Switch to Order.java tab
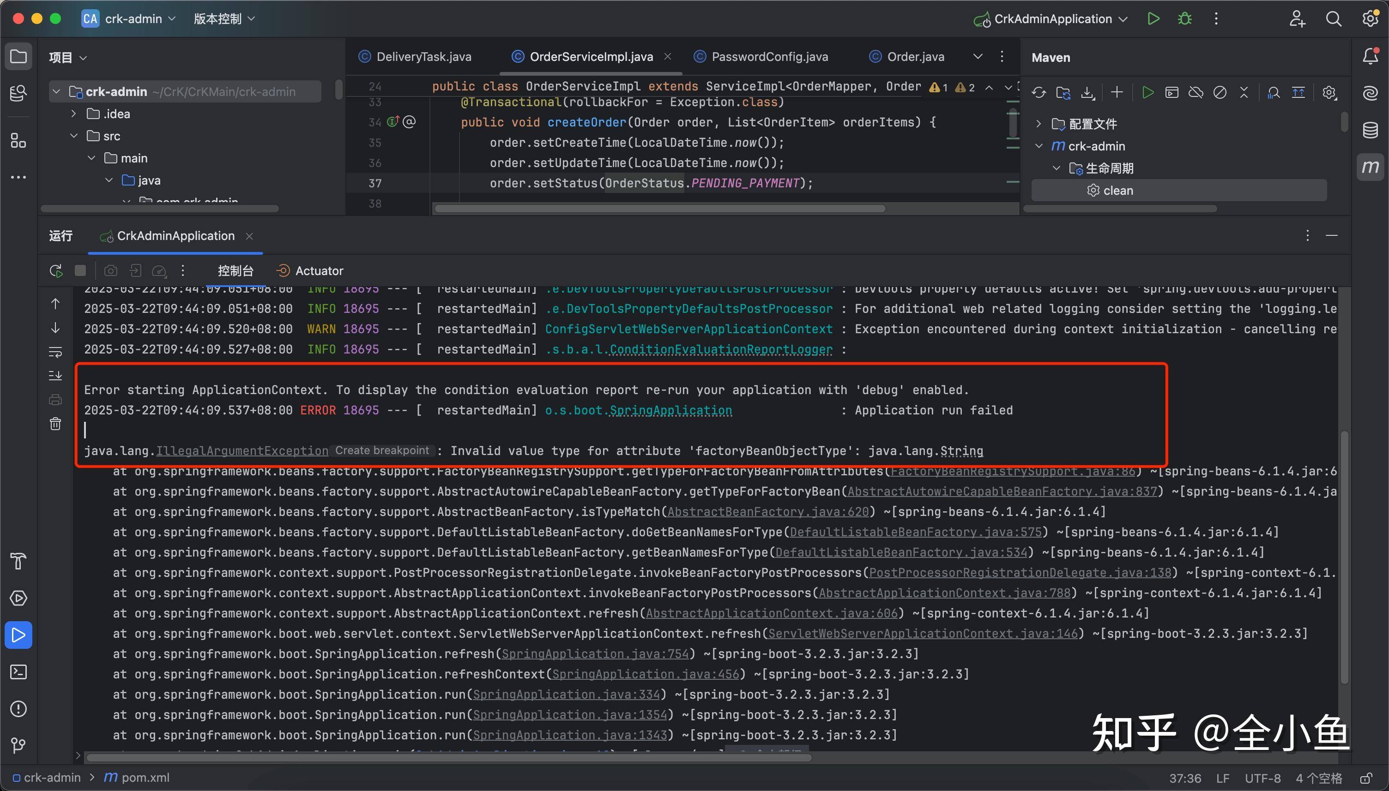The width and height of the screenshot is (1389, 791). [x=906, y=56]
